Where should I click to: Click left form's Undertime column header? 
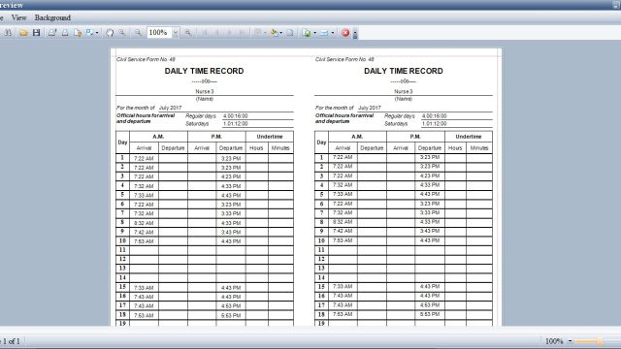[270, 137]
